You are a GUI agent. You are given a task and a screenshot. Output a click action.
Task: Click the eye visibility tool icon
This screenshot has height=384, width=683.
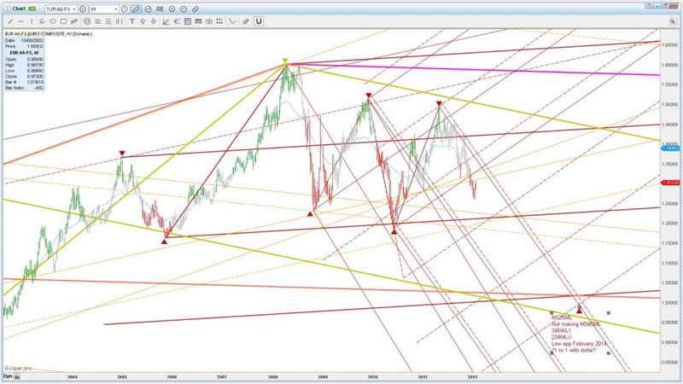(x=209, y=21)
